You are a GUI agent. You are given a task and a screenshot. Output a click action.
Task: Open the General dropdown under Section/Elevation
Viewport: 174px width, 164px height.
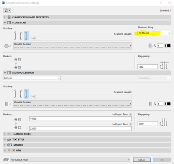point(32,78)
